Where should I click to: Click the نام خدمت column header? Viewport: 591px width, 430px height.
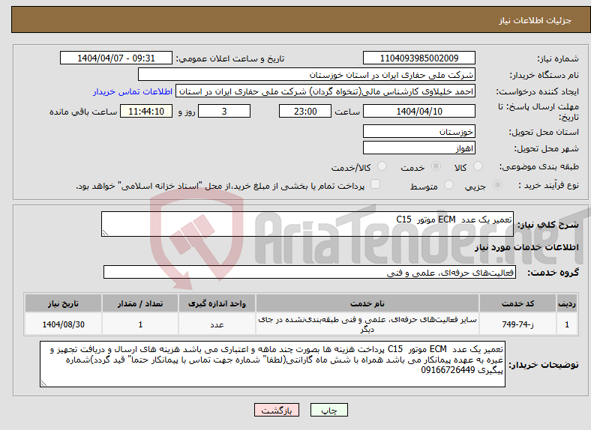tap(367, 303)
